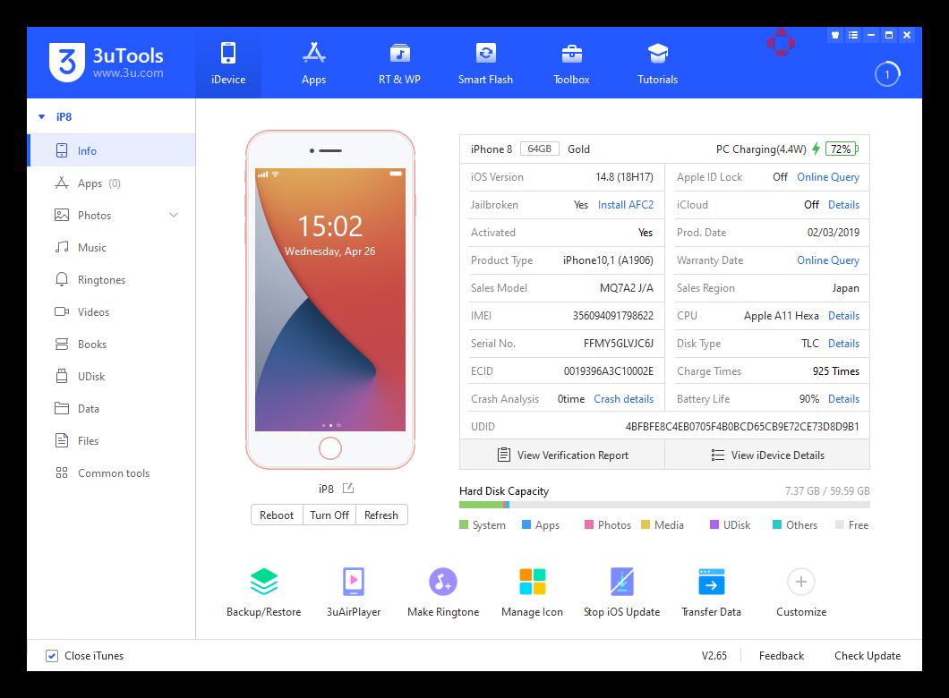Screen dimensions: 949x698
Task: Expand the Photos sidebar section
Action: tap(174, 216)
